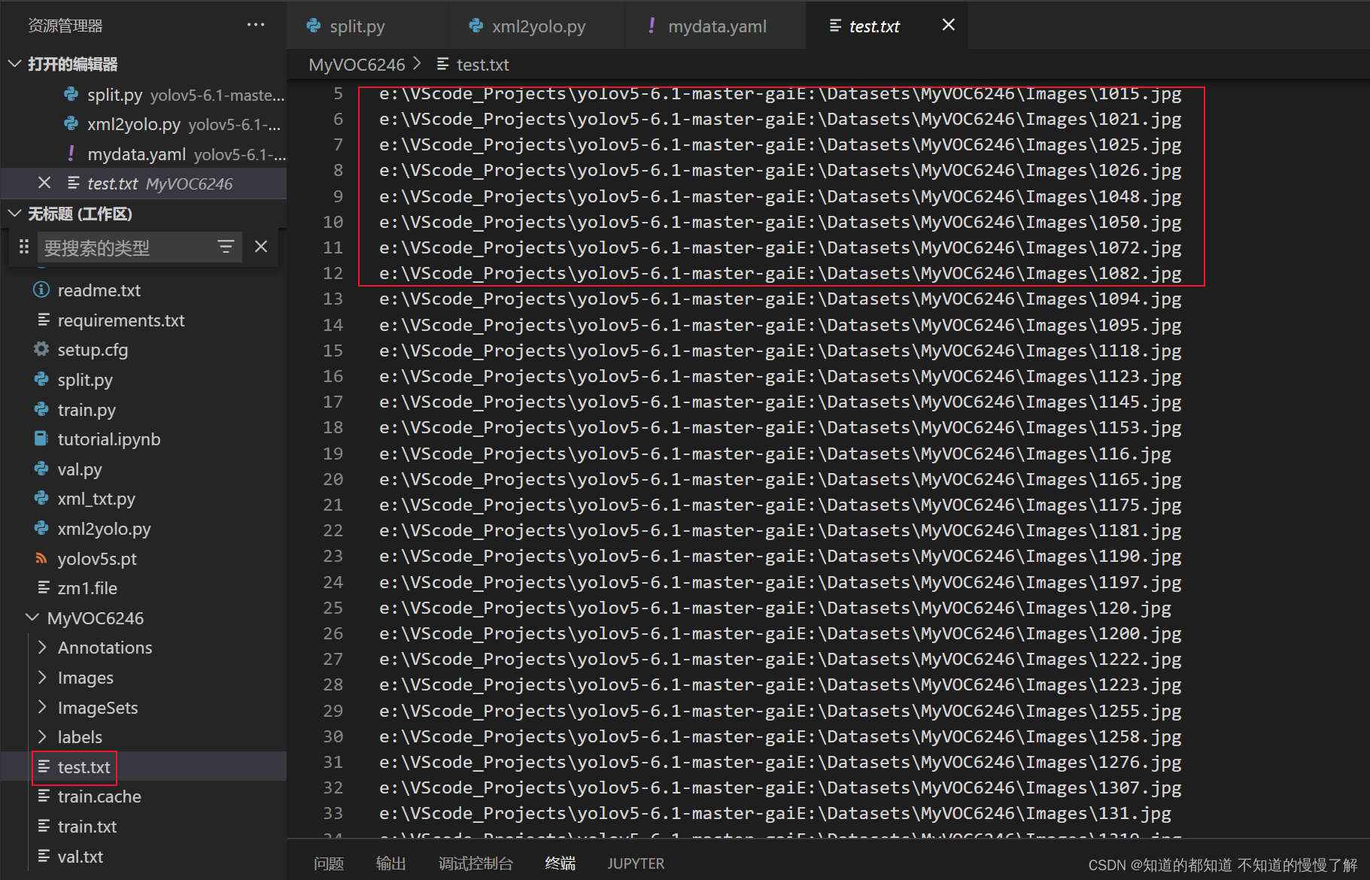Viewport: 1370px width, 880px height.
Task: Close test.txt in open editors list
Action: (44, 183)
